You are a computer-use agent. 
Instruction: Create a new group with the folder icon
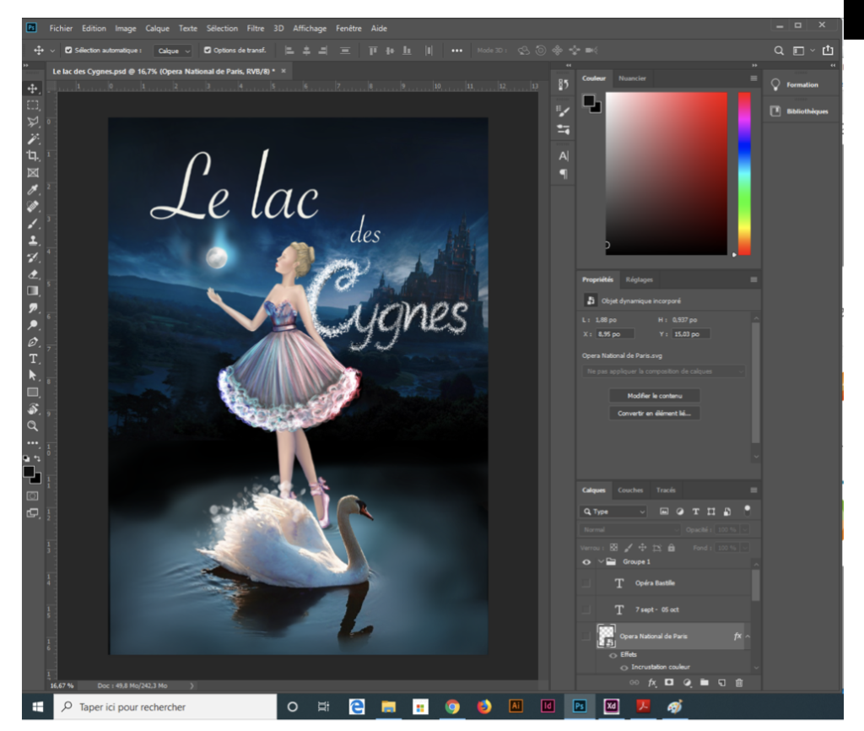tap(705, 683)
